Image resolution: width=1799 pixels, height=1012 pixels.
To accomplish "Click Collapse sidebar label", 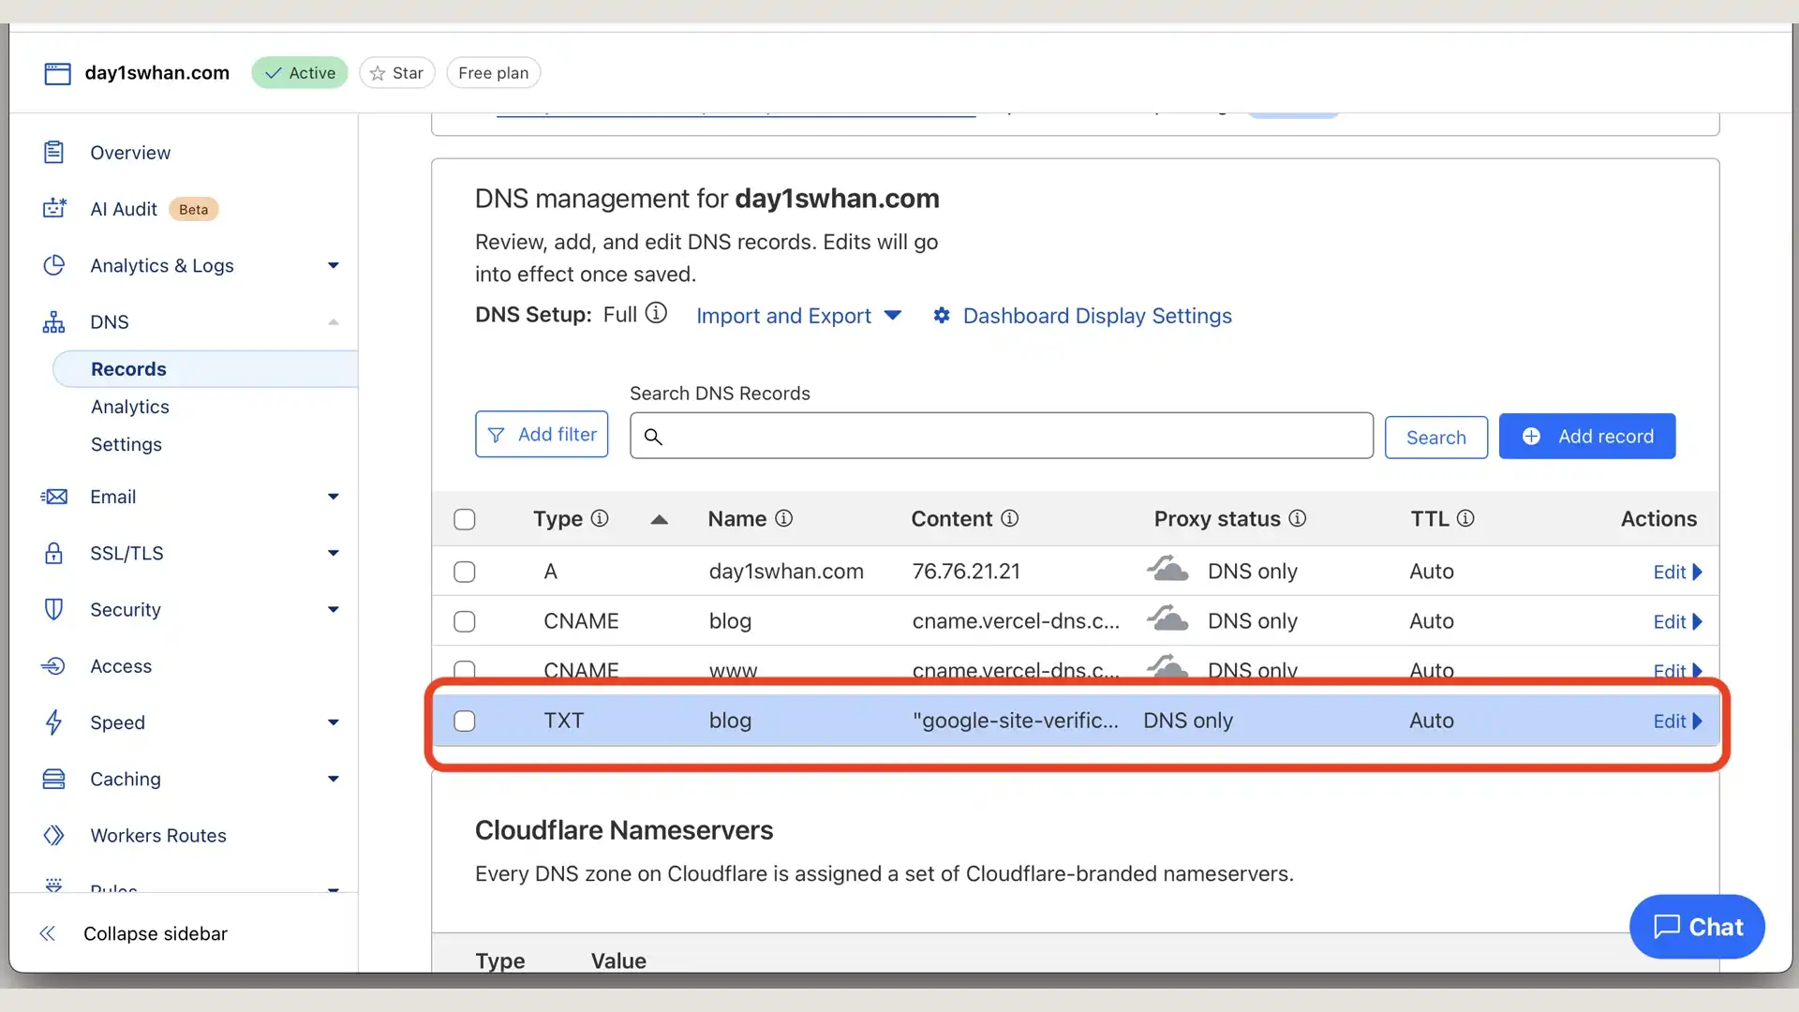I will (156, 933).
